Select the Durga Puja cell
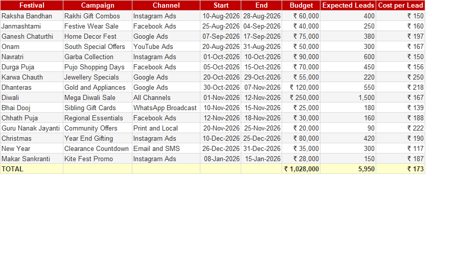This screenshot has width=460, height=255. [x=32, y=67]
